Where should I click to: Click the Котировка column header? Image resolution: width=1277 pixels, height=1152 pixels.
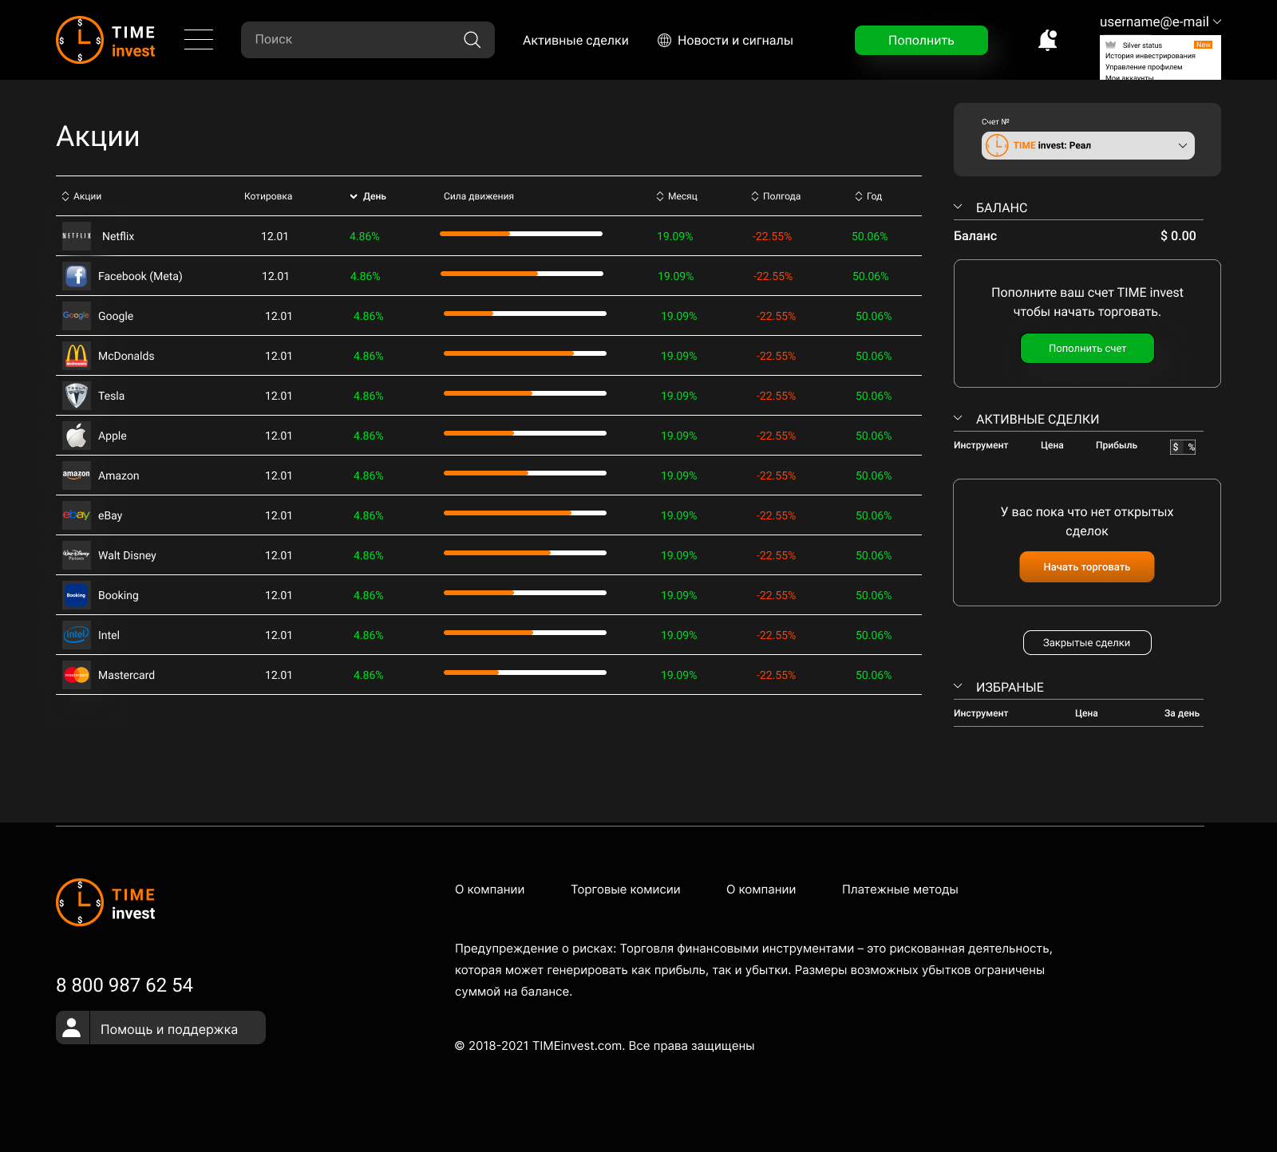point(268,196)
